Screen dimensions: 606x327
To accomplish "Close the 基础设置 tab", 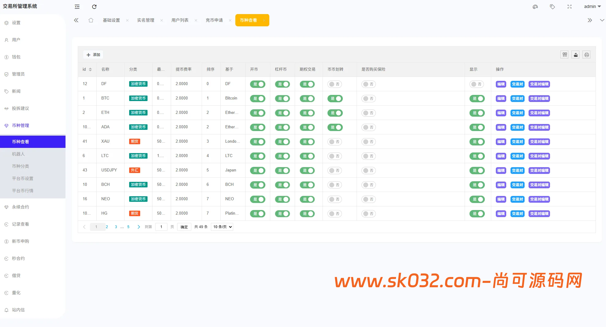I will [x=127, y=20].
